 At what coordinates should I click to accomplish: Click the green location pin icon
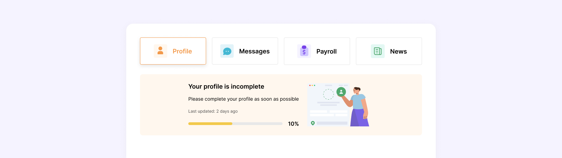click(x=313, y=123)
